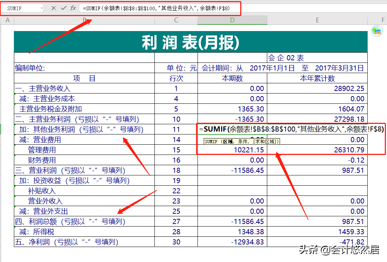The image size is (387, 262).
Task: Select the cell with value 28902.25
Action: [317, 88]
